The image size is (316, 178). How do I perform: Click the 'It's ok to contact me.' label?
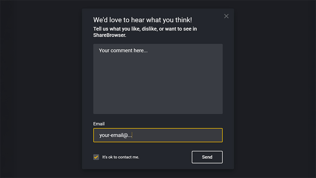click(x=121, y=157)
